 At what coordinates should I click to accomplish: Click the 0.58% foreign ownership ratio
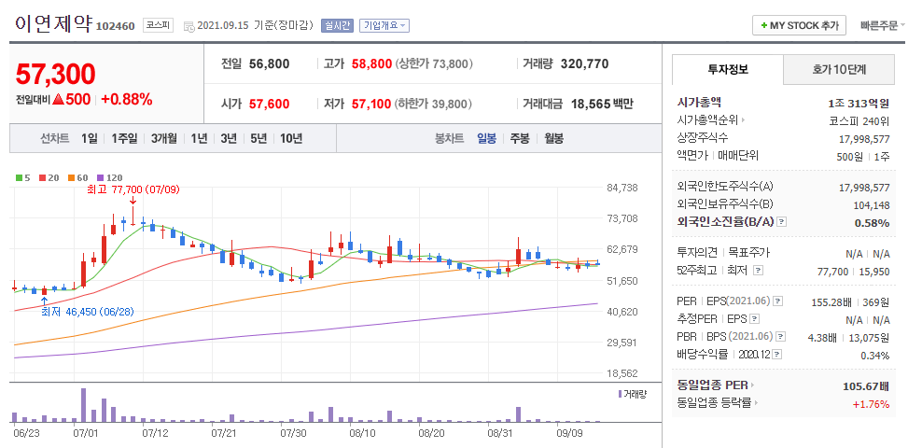coord(872,223)
